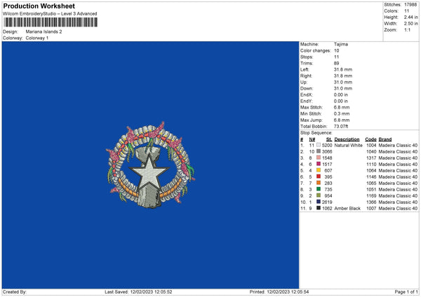This screenshot has width=421, height=297.
Task: Click the 'Brand' column header
Action: (385, 139)
